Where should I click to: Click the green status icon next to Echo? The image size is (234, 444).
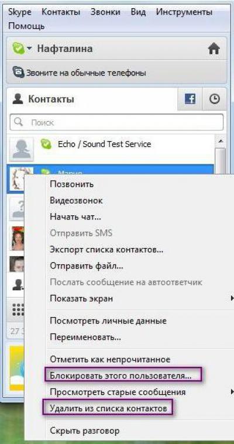46,144
